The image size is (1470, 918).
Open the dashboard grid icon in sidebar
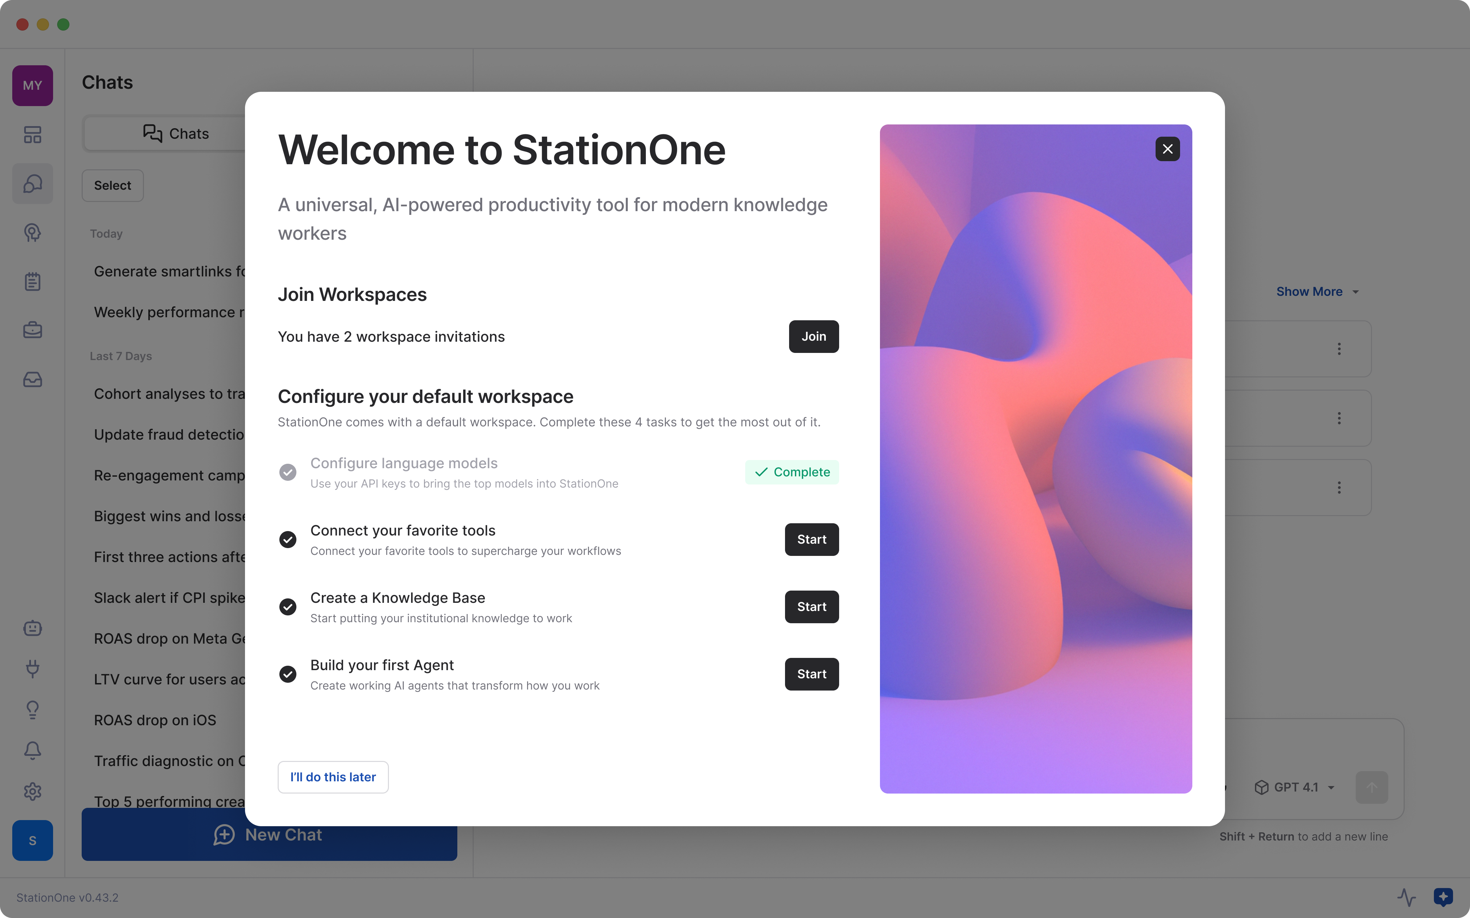[x=32, y=135]
